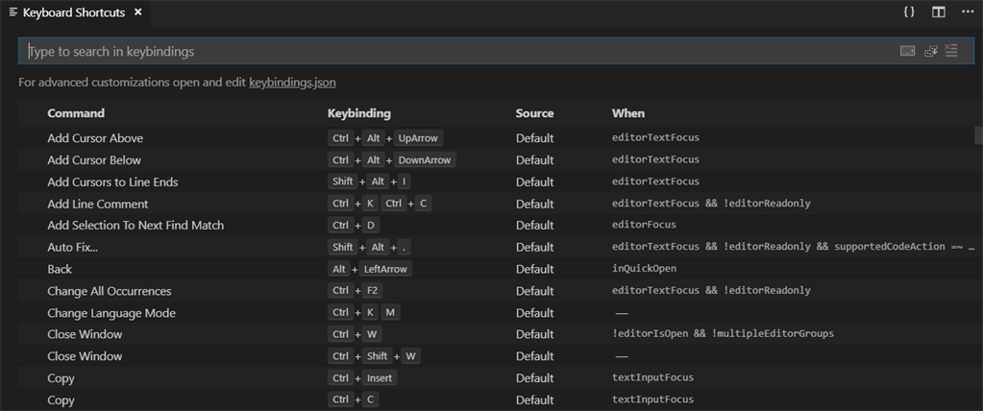The width and height of the screenshot is (983, 411).
Task: Click the Source column header
Action: click(x=534, y=113)
